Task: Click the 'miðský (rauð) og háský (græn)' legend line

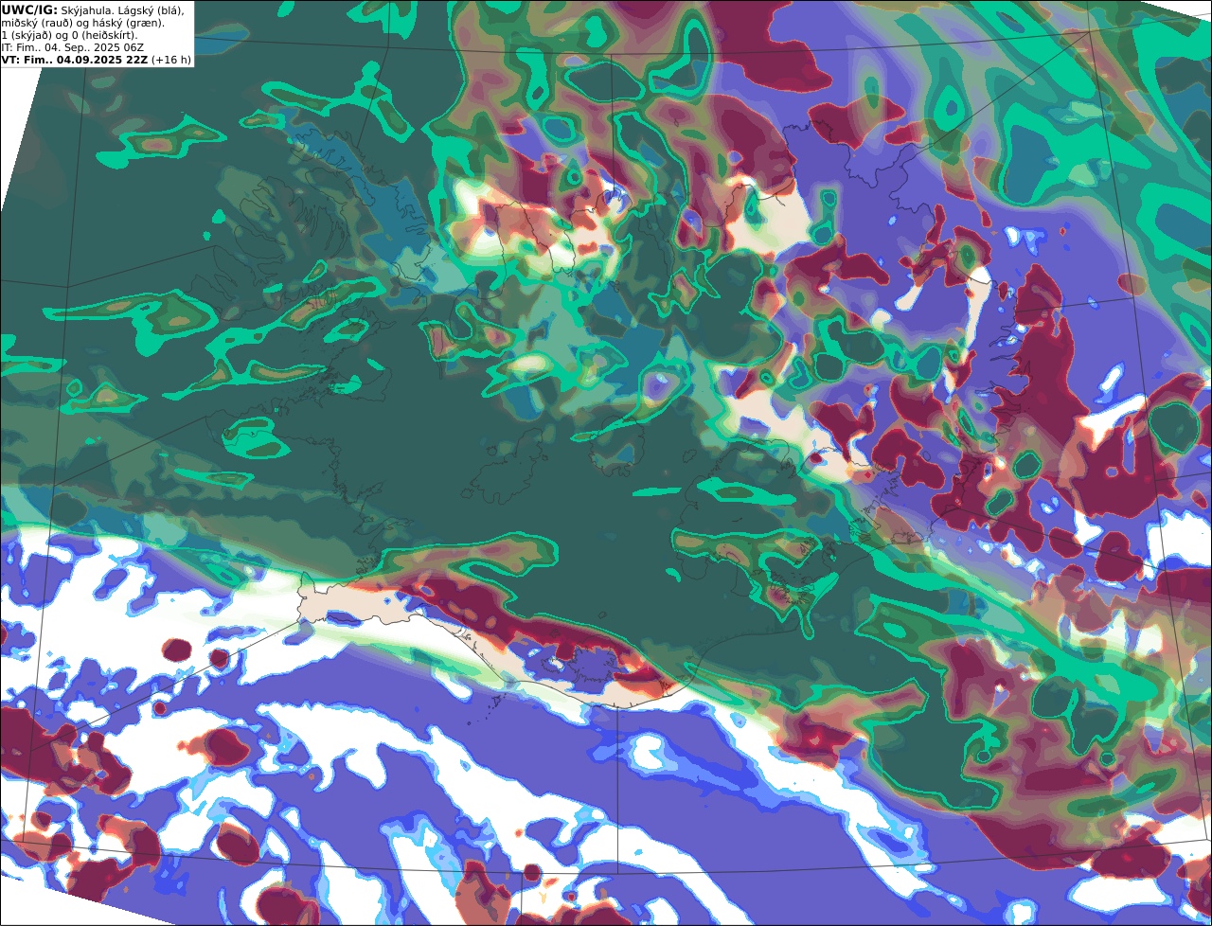Action: (82, 22)
